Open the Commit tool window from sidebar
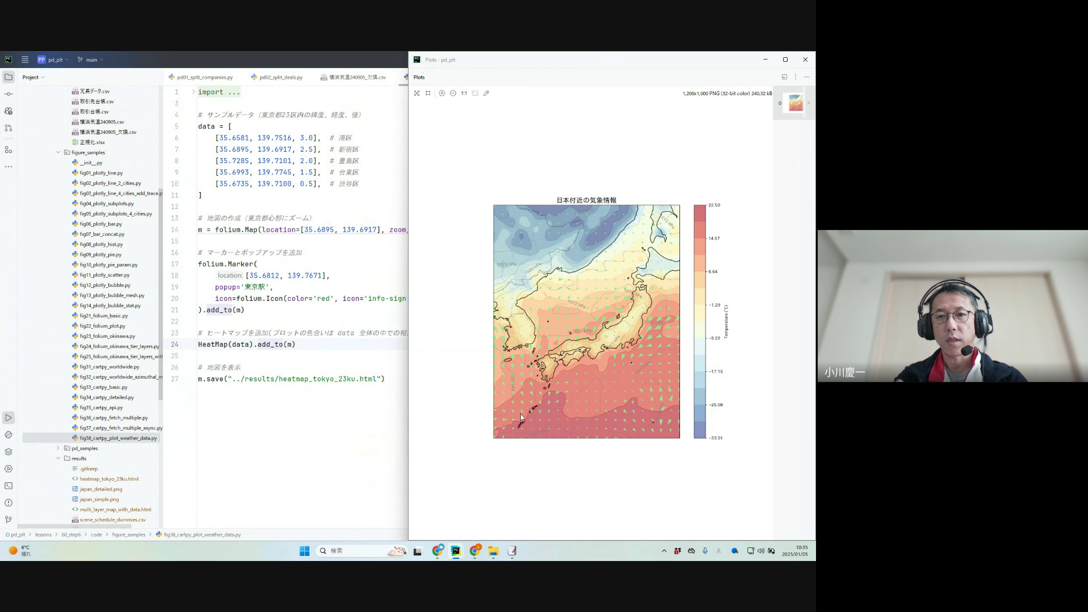 pyautogui.click(x=8, y=94)
